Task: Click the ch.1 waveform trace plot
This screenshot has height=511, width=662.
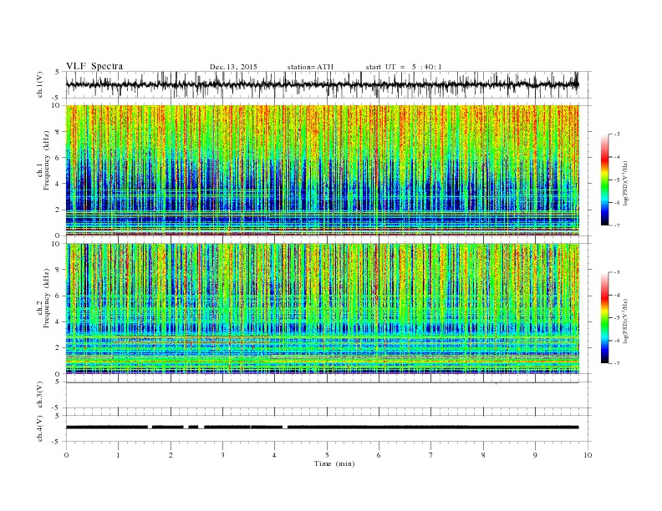Action: [x=323, y=84]
